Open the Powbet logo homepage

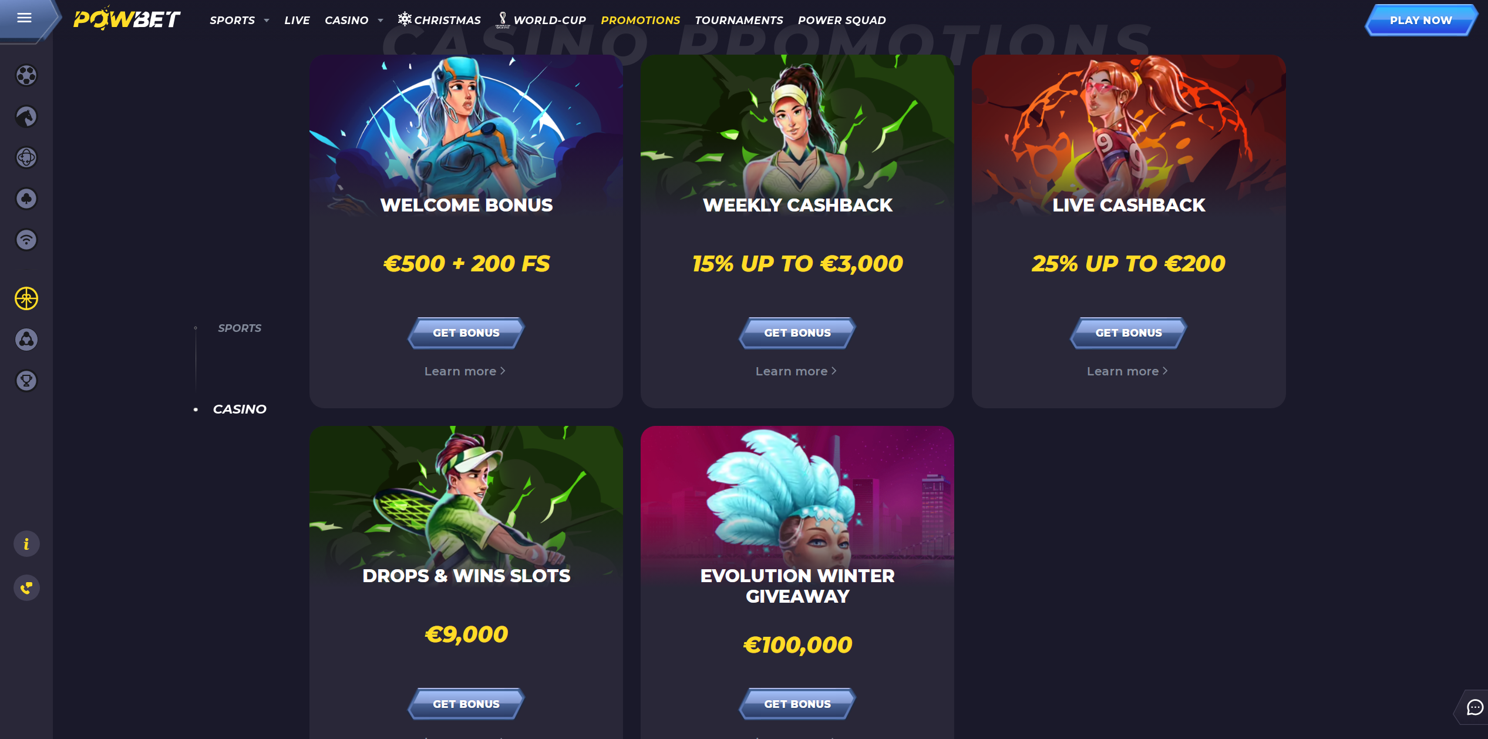(126, 18)
